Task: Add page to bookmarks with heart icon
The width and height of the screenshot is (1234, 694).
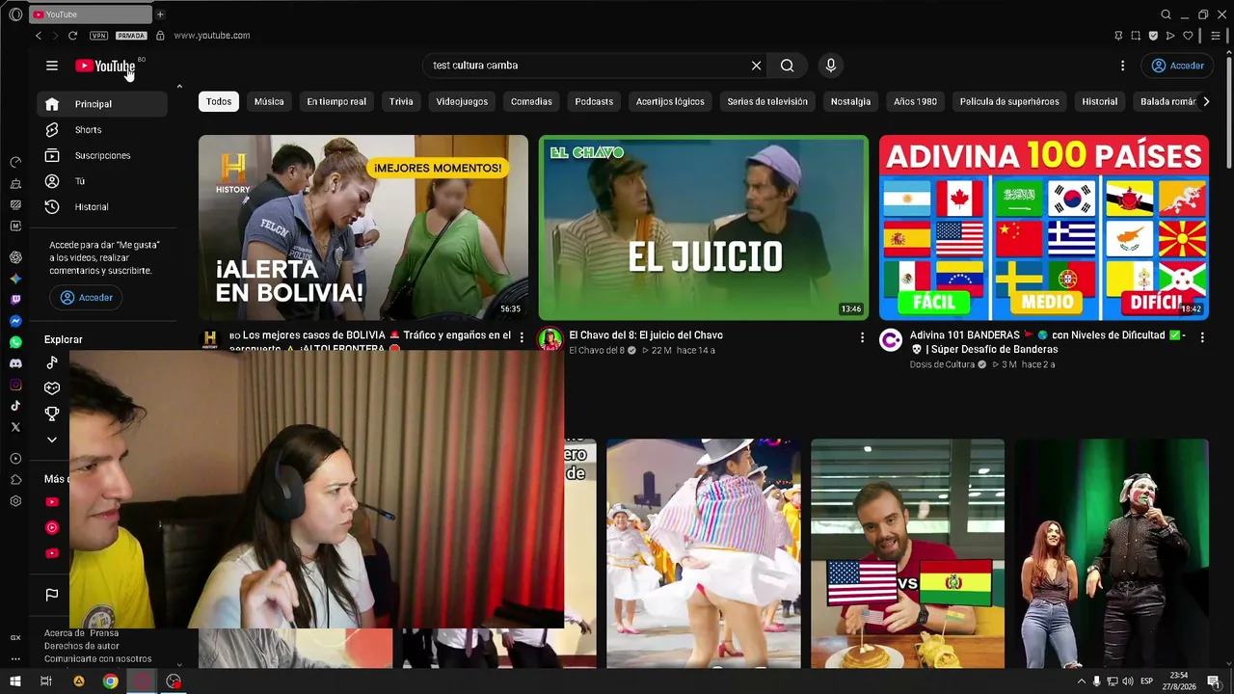Action: click(1188, 36)
